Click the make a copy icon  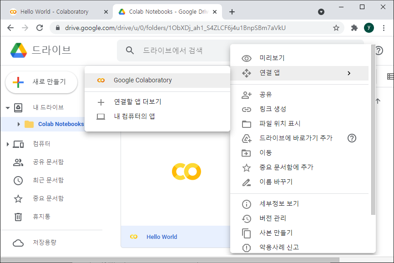[x=246, y=233]
